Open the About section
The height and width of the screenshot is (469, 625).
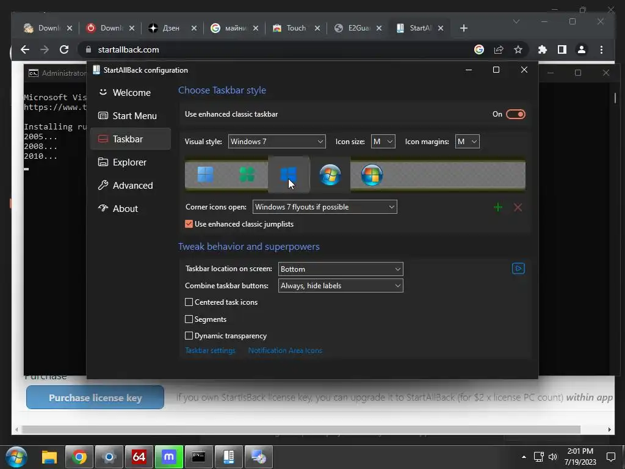click(x=131, y=209)
